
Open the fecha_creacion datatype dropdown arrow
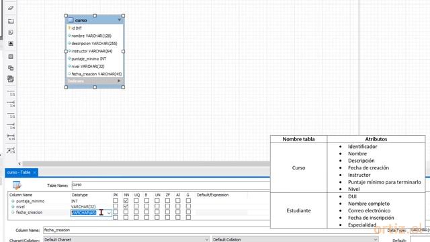pyautogui.click(x=109, y=213)
